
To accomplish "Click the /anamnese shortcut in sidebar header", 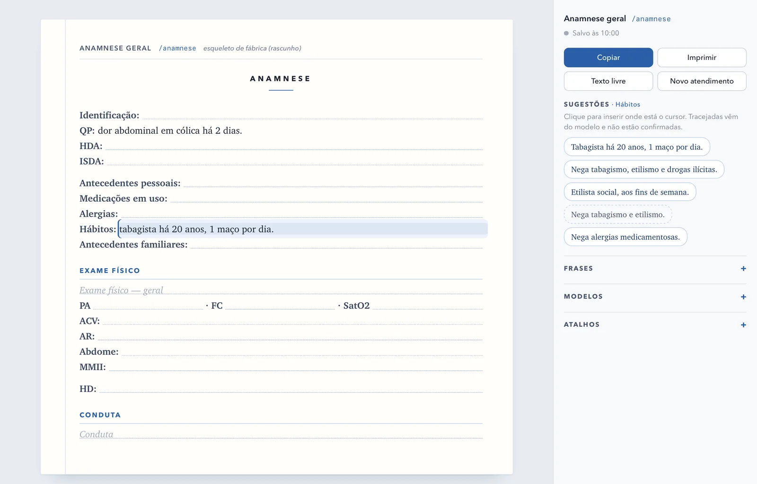I will pos(651,19).
